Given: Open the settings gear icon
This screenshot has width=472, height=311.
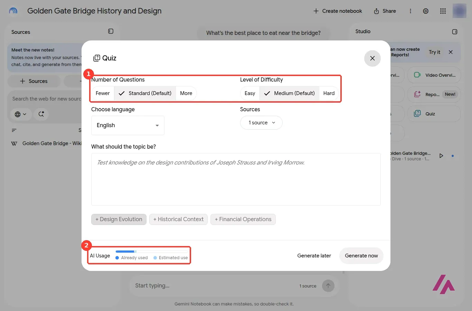Looking at the screenshot, I should pos(426,11).
